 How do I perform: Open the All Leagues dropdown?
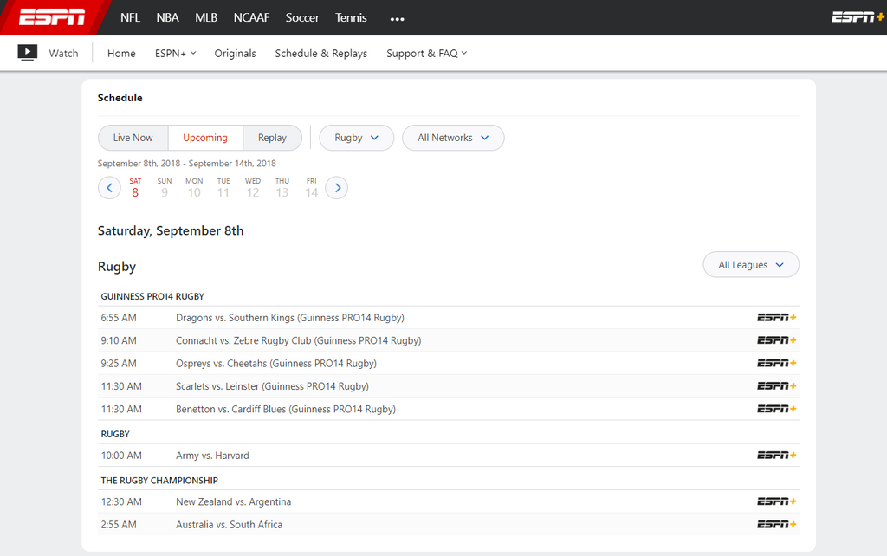coord(751,265)
